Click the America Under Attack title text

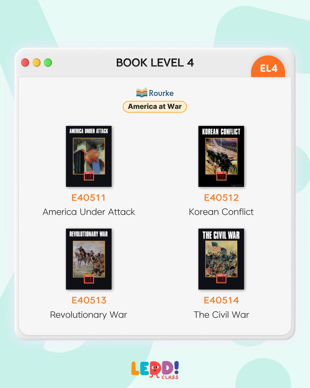pos(89,212)
